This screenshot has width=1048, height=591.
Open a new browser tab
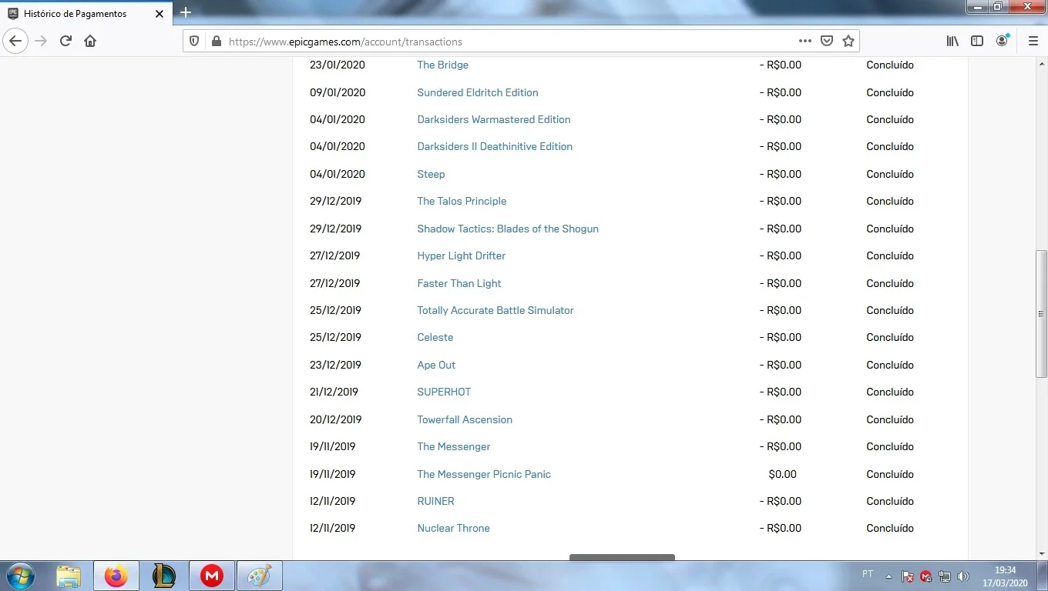pos(186,12)
